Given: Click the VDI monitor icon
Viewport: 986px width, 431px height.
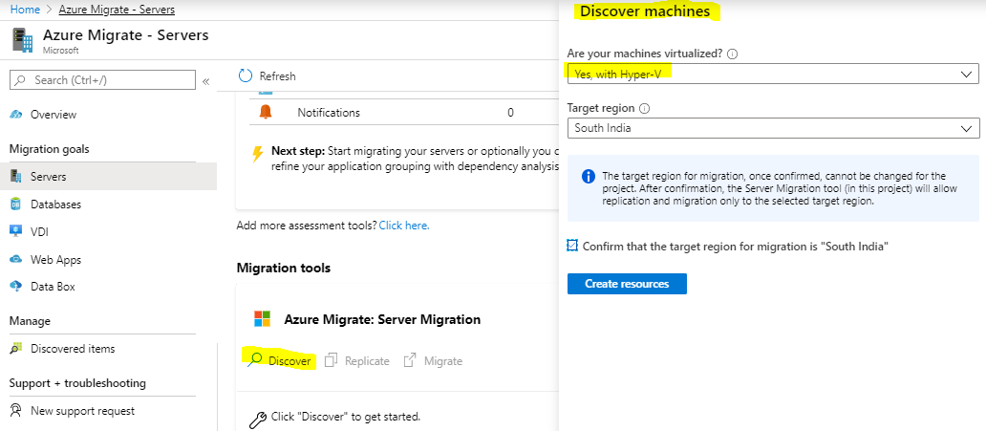Looking at the screenshot, I should [16, 231].
